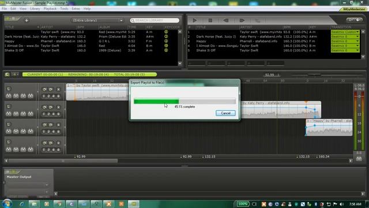The height and width of the screenshot is (208, 369).
Task: Click keycode icon for Dark Horse library row
Action: click(166, 36)
